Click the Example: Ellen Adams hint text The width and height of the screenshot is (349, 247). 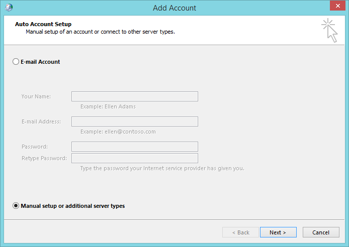(x=108, y=106)
